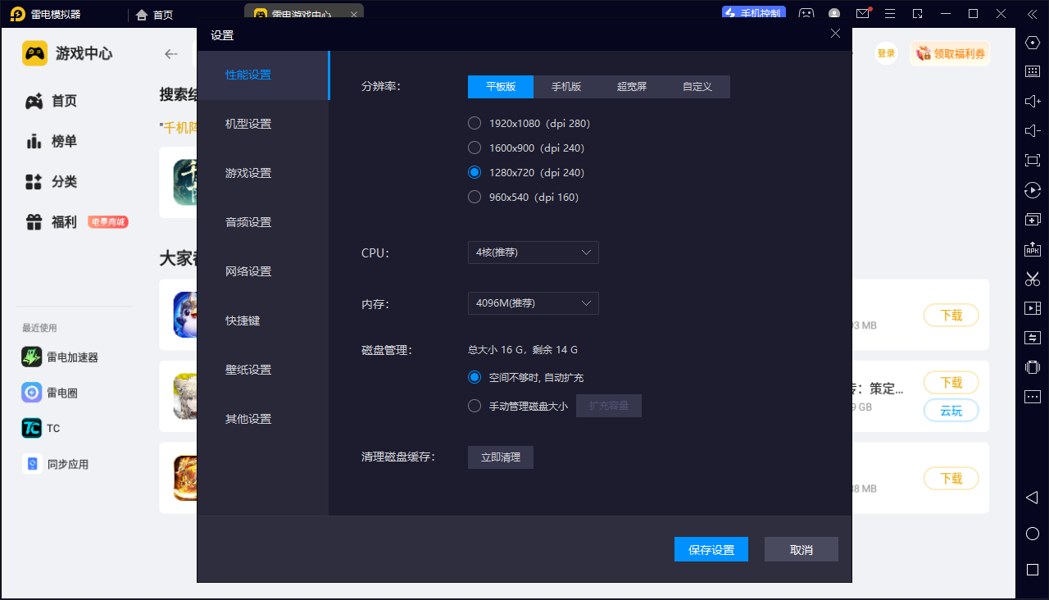Select 空间不够时, 自动扩充 disk option
1049x600 pixels.
pyautogui.click(x=474, y=378)
